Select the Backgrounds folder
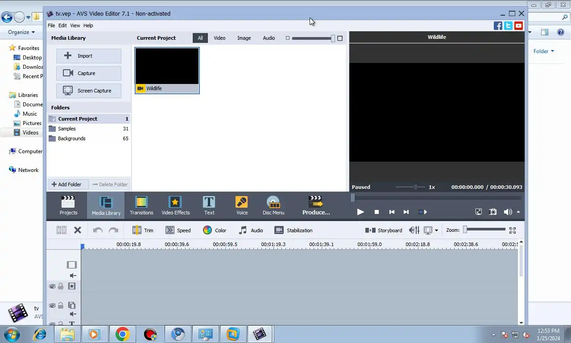Screen dimensions: 571x343 pyautogui.click(x=89, y=138)
